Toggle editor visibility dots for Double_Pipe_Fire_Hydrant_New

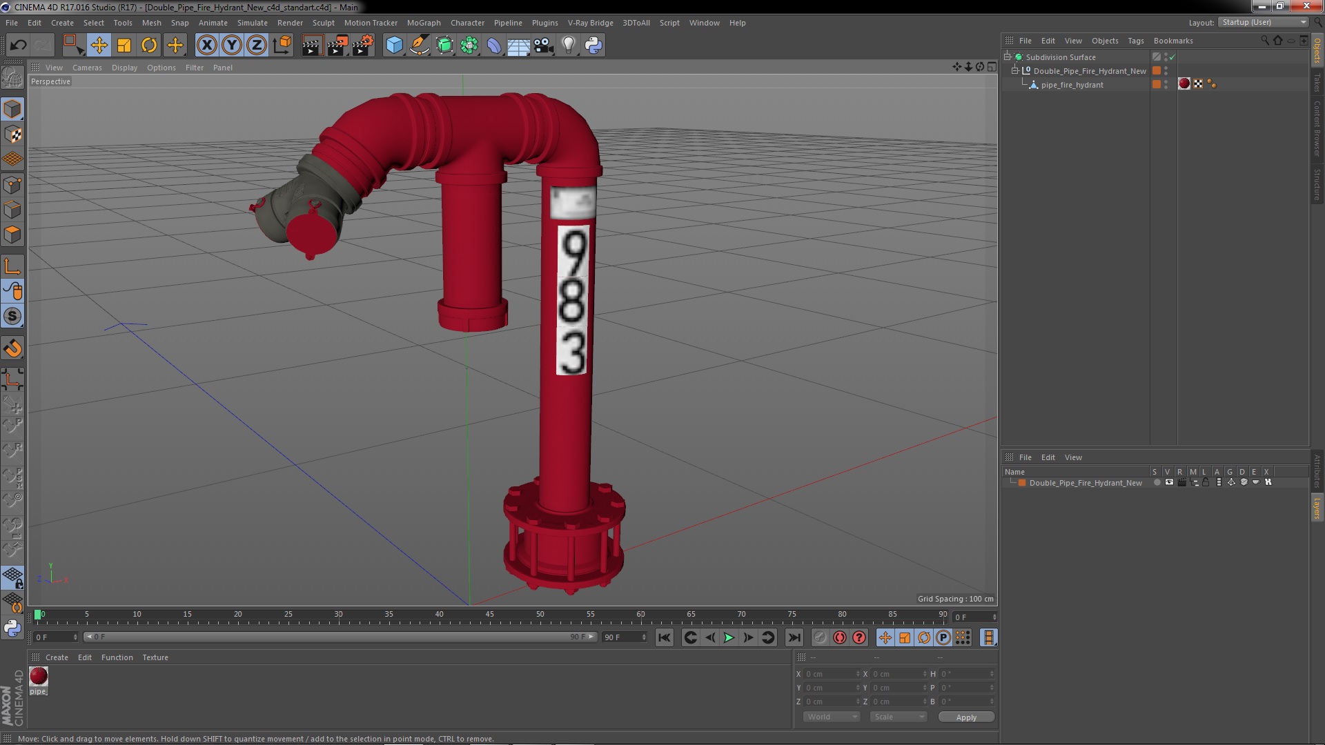(x=1166, y=70)
